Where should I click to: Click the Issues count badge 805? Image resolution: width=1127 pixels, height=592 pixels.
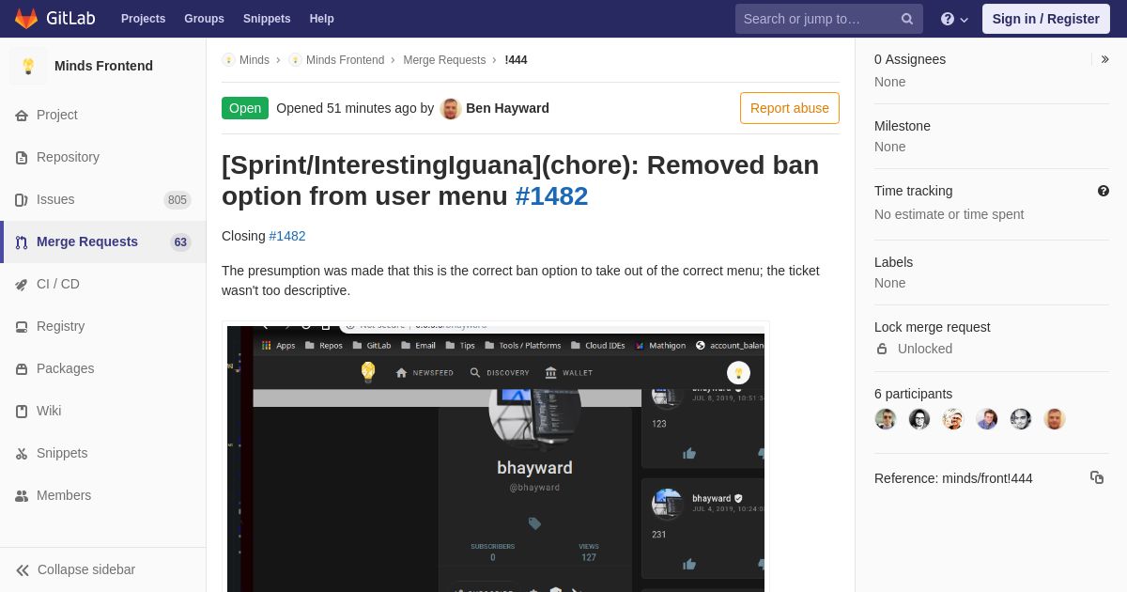[178, 199]
